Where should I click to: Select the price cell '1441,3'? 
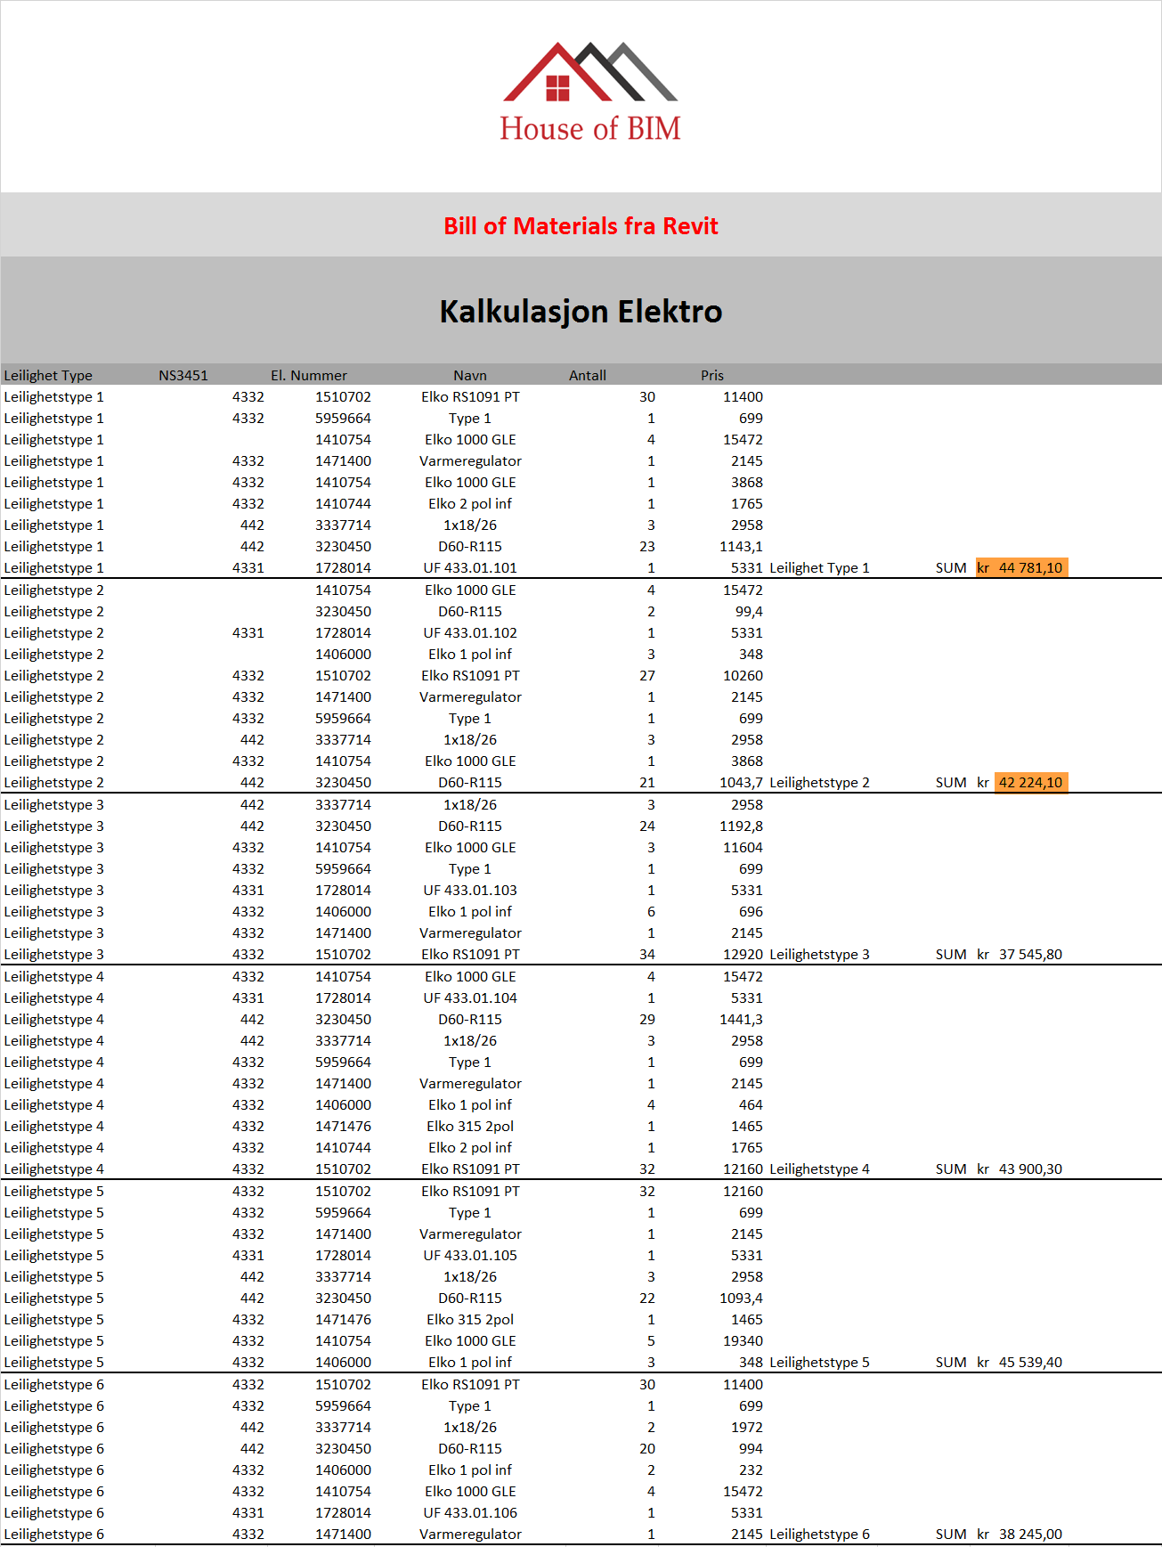tap(741, 1019)
